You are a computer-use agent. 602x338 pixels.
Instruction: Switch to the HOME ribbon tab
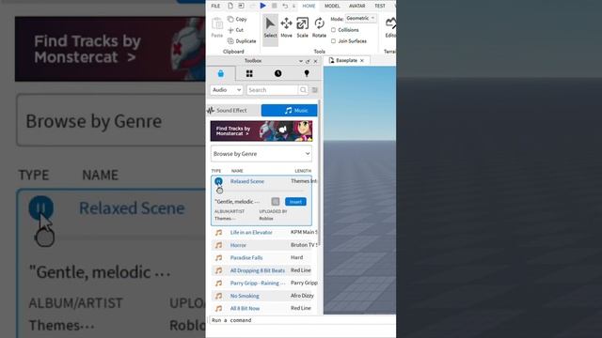(x=309, y=6)
